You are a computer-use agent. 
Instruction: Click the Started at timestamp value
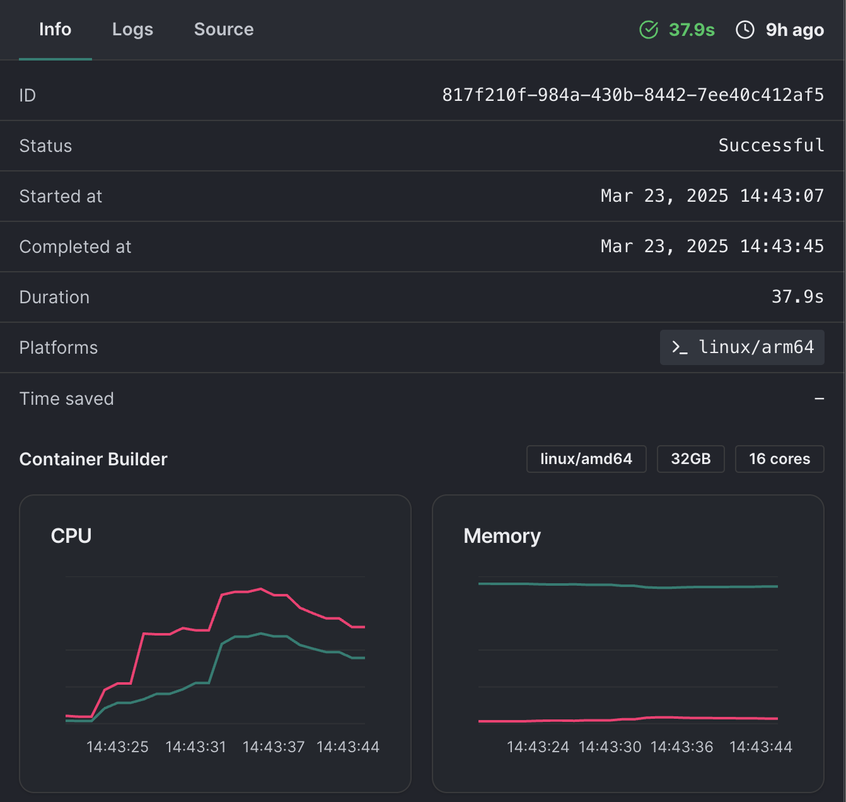tap(712, 196)
